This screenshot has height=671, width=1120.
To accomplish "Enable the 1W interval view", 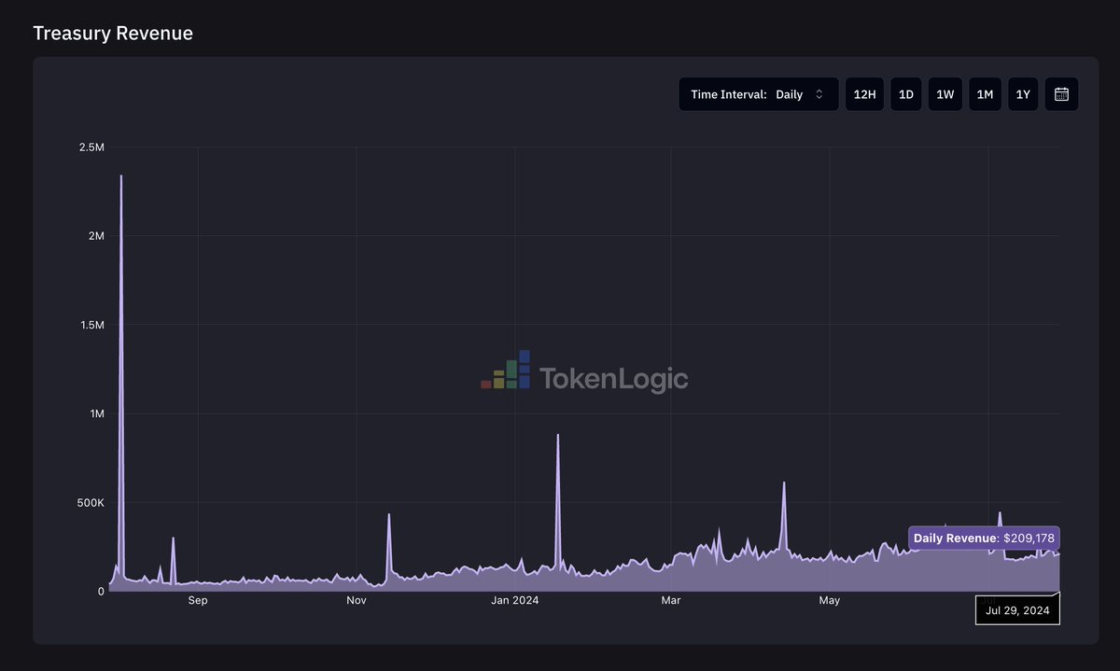I will pos(945,93).
